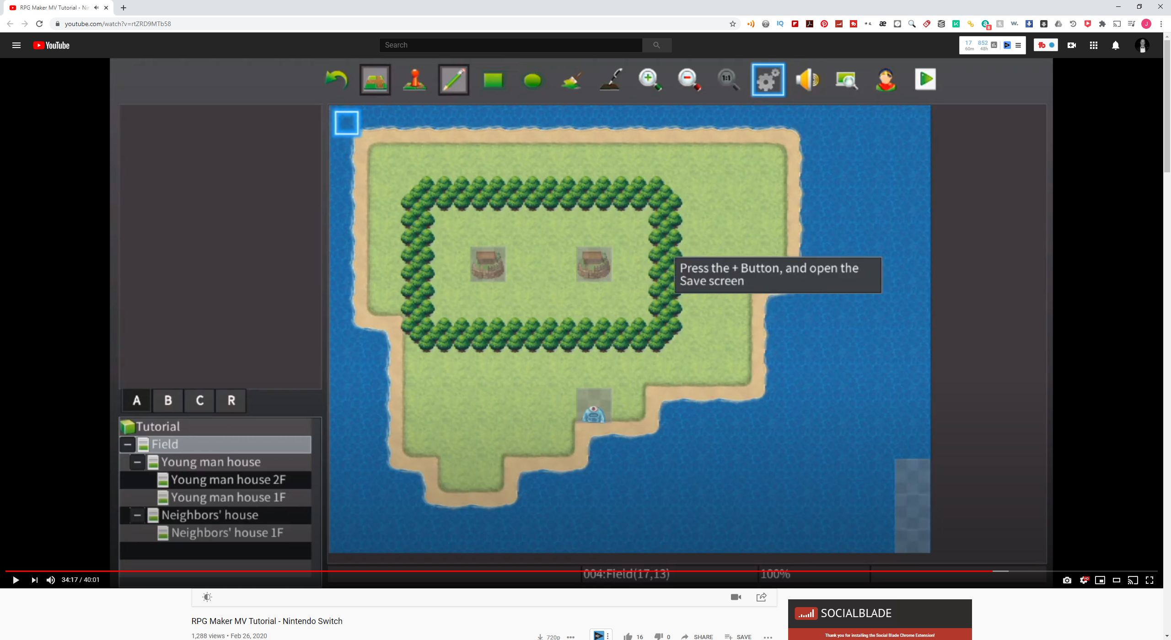
Task: Click the 1:1 actual size icon
Action: (728, 80)
